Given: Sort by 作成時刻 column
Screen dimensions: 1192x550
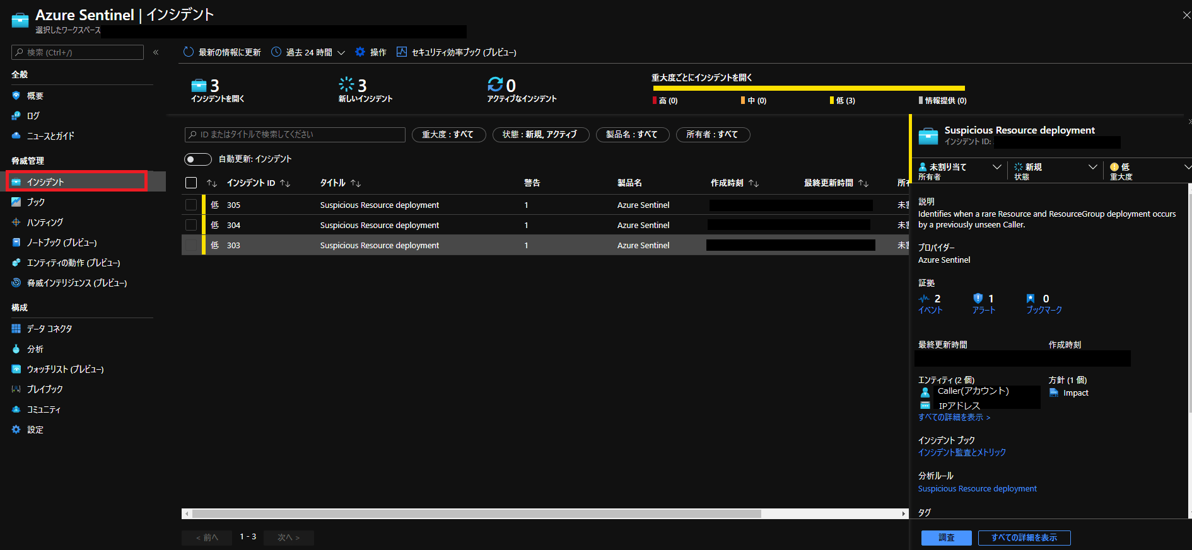Looking at the screenshot, I should (x=735, y=183).
